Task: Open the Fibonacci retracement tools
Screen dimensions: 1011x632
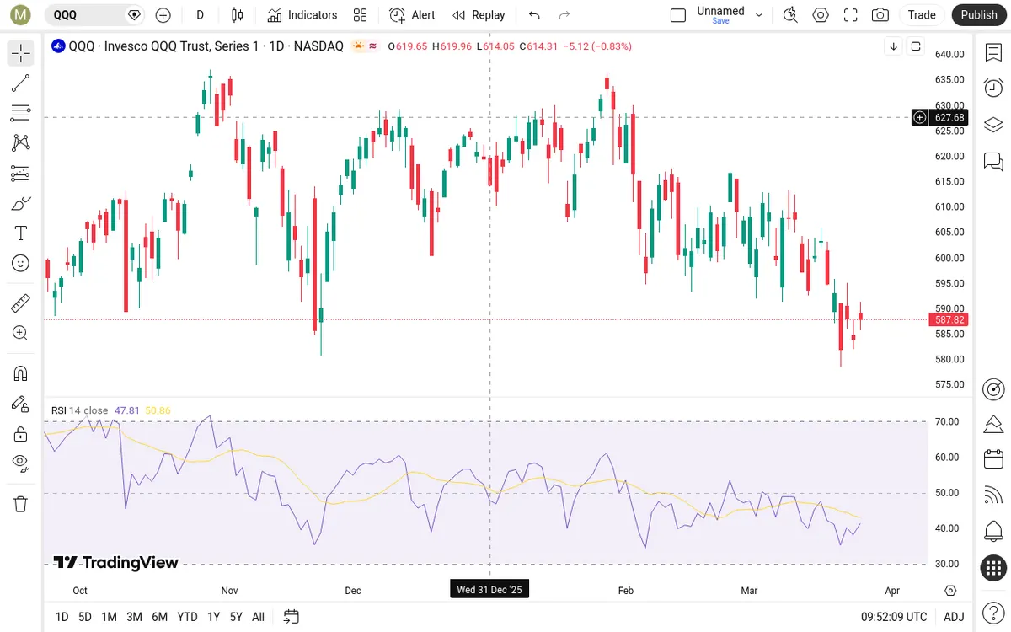Action: click(x=21, y=113)
